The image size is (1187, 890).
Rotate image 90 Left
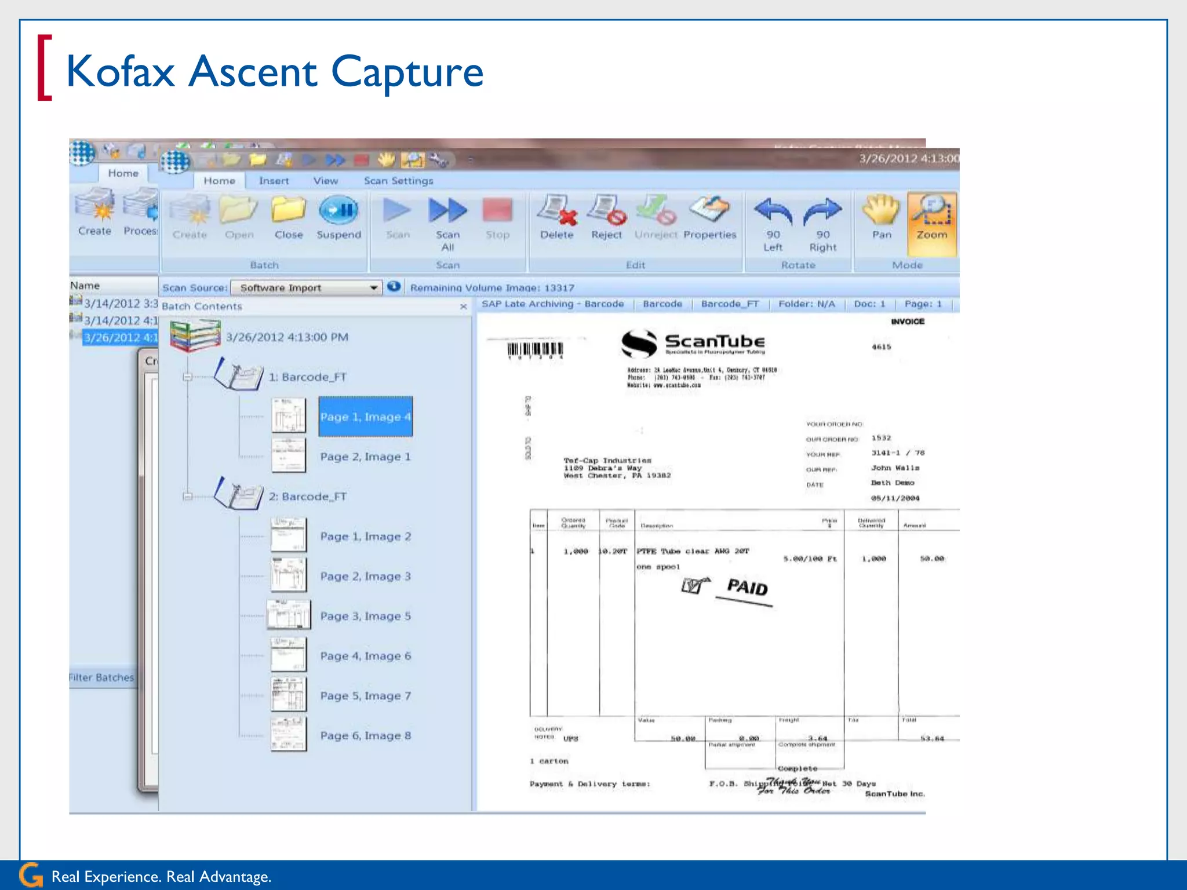click(773, 225)
